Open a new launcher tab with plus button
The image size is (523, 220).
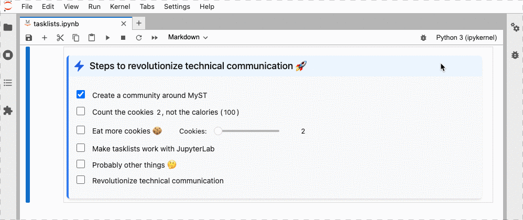139,23
